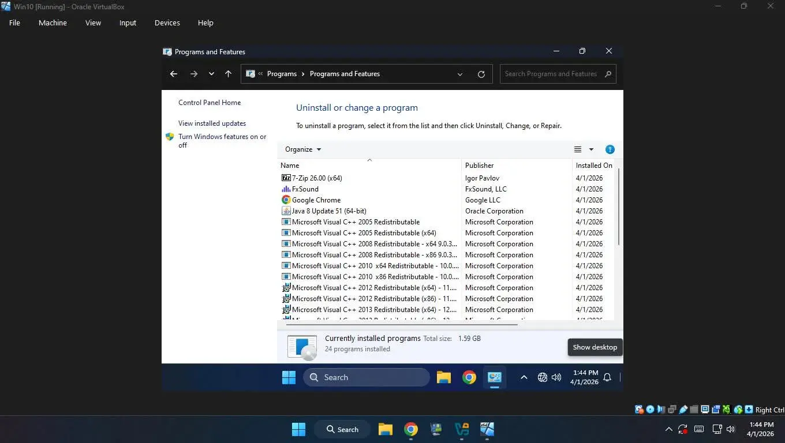This screenshot has width=785, height=443.
Task: Open VirtualBox Devices menu
Action: coord(167,23)
